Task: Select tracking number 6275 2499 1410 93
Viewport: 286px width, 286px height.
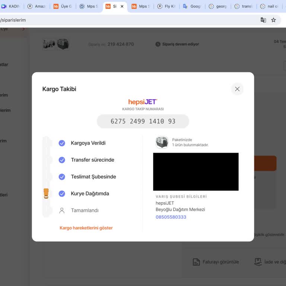Action: (x=143, y=121)
